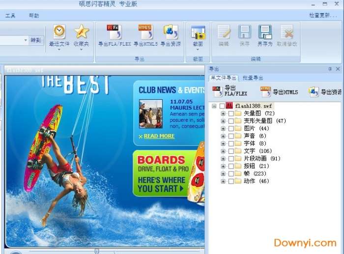Close the 导出 export panel
The width and height of the screenshot is (344, 254).
tap(338, 69)
